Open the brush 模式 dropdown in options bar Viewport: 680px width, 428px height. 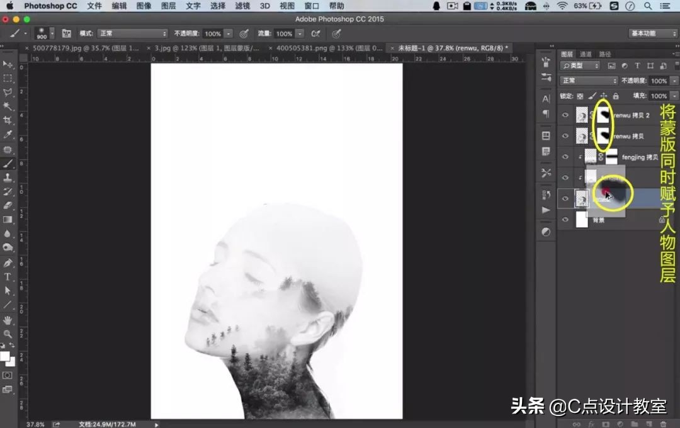(132, 33)
